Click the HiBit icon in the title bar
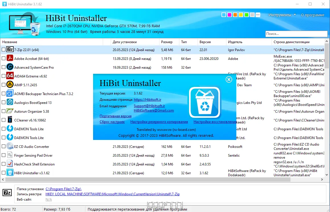 point(4,4)
